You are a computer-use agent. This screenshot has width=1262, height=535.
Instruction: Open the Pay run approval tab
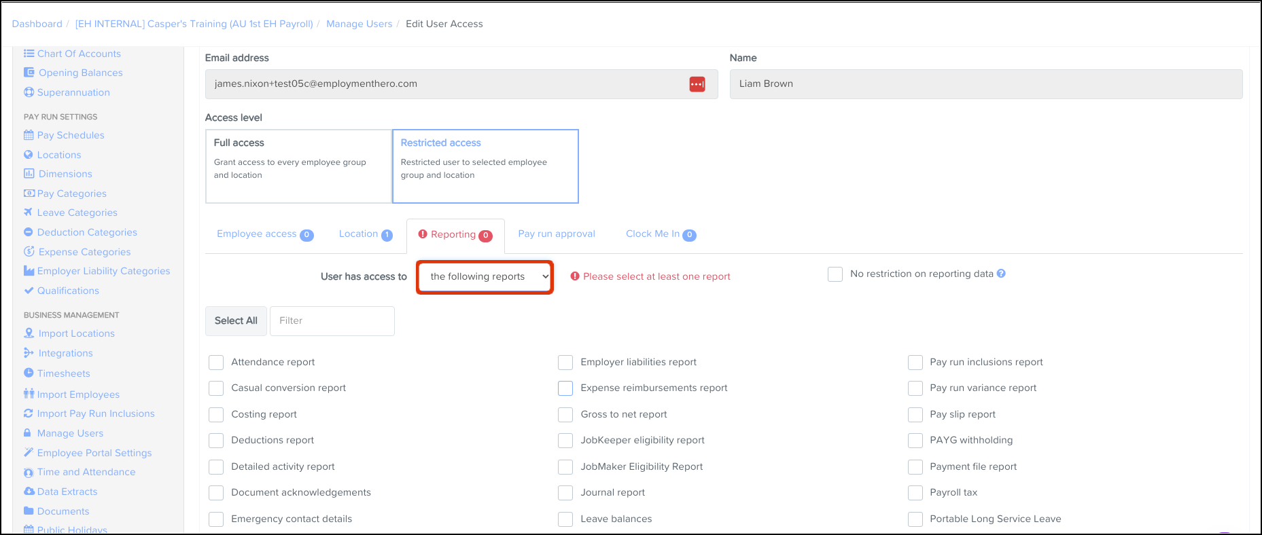click(556, 234)
